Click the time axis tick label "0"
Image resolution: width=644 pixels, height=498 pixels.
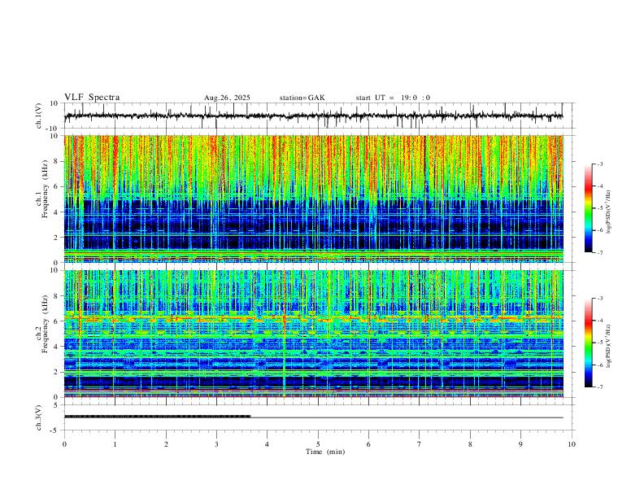click(x=64, y=444)
